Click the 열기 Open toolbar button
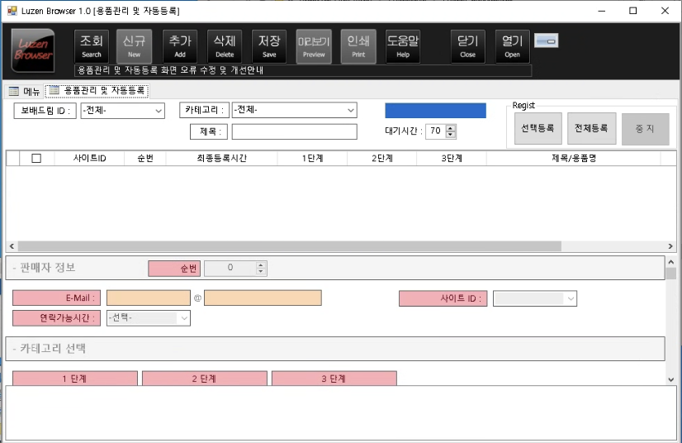The width and height of the screenshot is (682, 443). (x=512, y=46)
